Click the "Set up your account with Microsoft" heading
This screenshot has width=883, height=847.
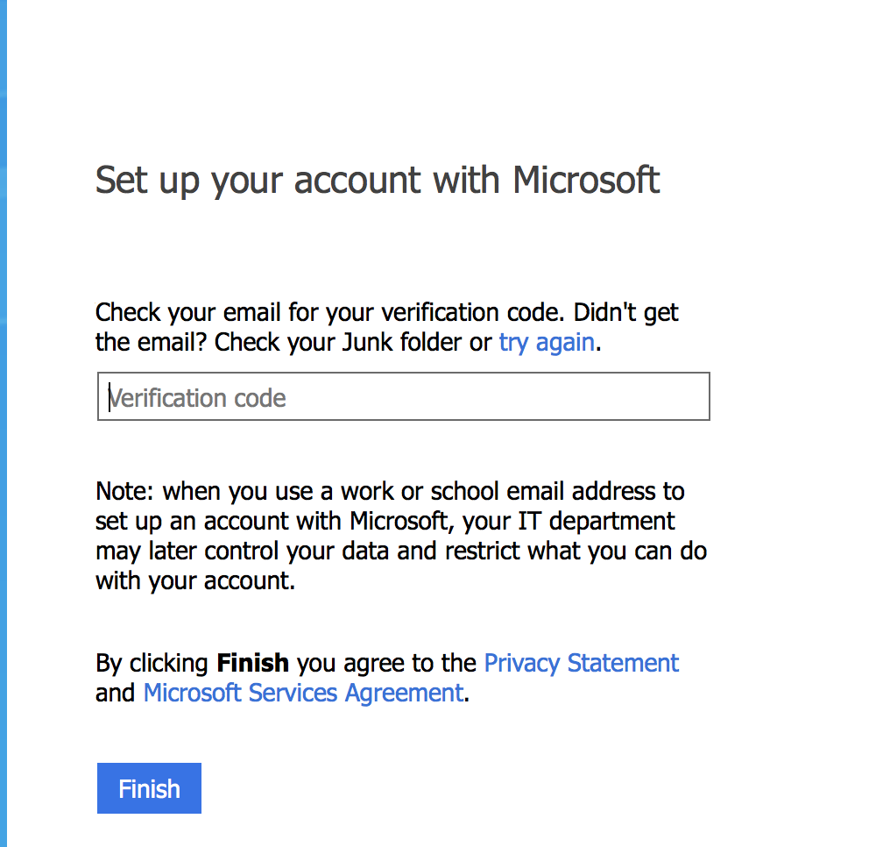coord(378,181)
